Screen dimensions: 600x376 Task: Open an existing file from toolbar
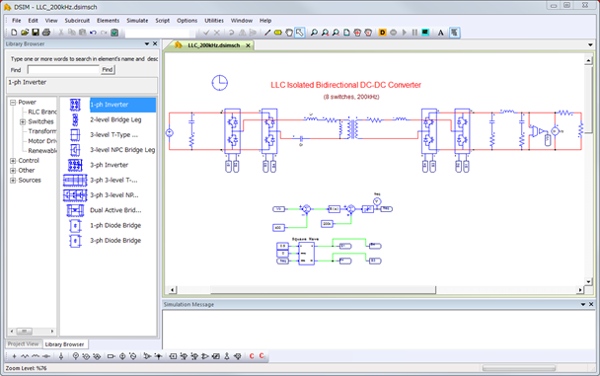click(25, 33)
